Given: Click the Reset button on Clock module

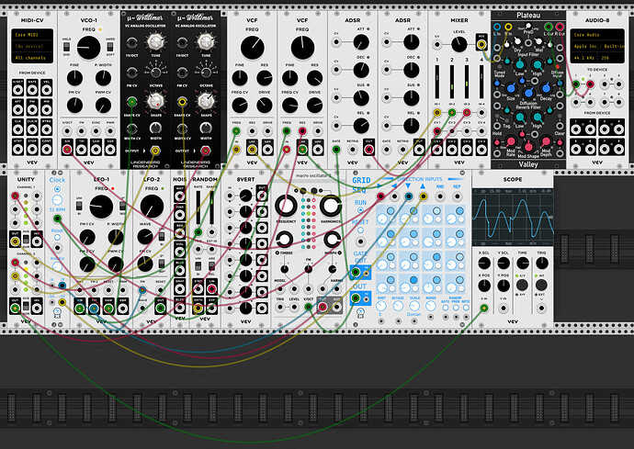Looking at the screenshot, I should tap(57, 237).
